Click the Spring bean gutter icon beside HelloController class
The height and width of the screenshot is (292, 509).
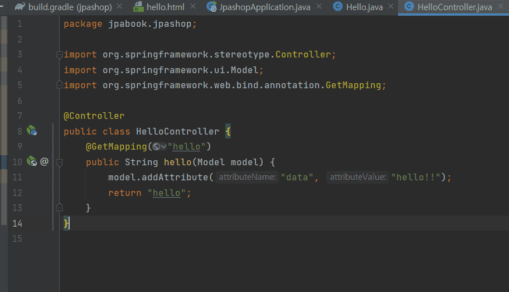click(32, 132)
